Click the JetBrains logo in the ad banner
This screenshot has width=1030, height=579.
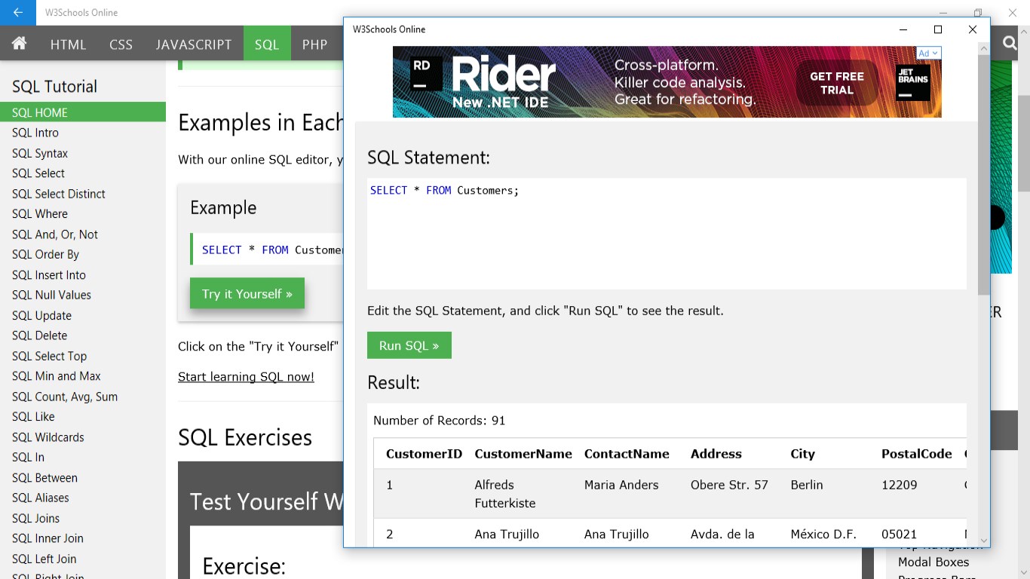(x=912, y=81)
